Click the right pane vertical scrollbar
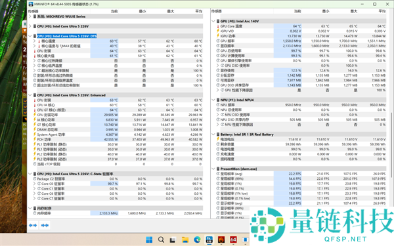394x246 pixels. click(391, 144)
